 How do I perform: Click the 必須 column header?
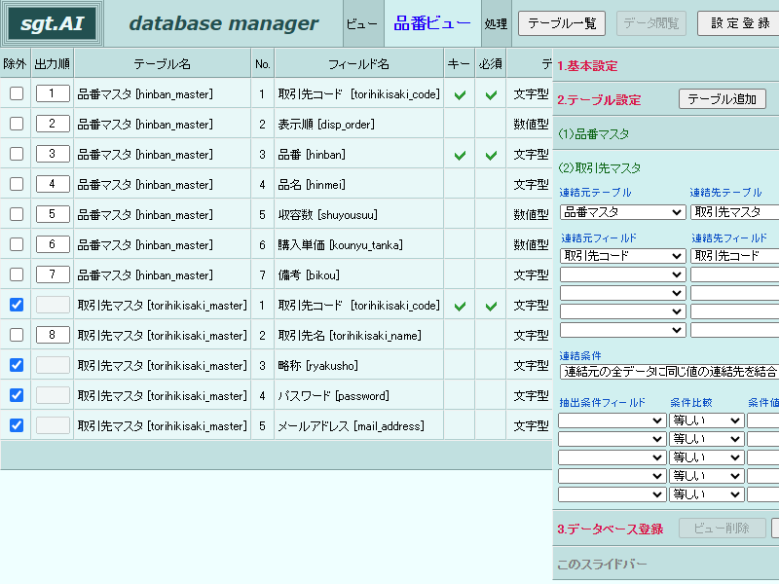coord(491,63)
